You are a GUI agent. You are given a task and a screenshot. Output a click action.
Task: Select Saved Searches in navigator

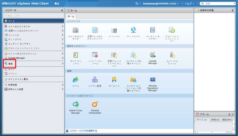pos(34,89)
